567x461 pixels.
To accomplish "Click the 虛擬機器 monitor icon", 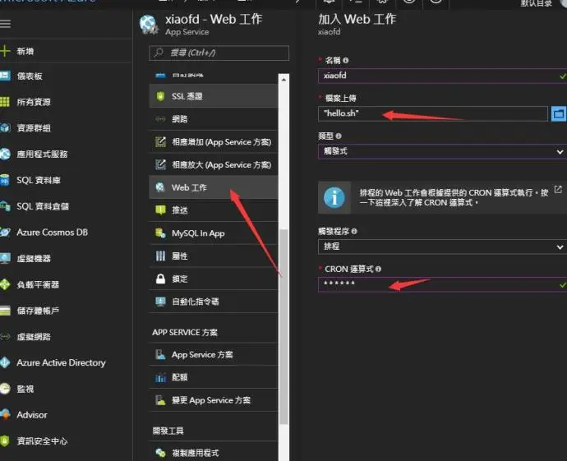I will point(5,258).
